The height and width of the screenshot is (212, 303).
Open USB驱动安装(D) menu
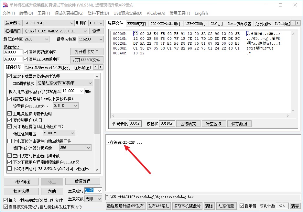tap(128, 13)
